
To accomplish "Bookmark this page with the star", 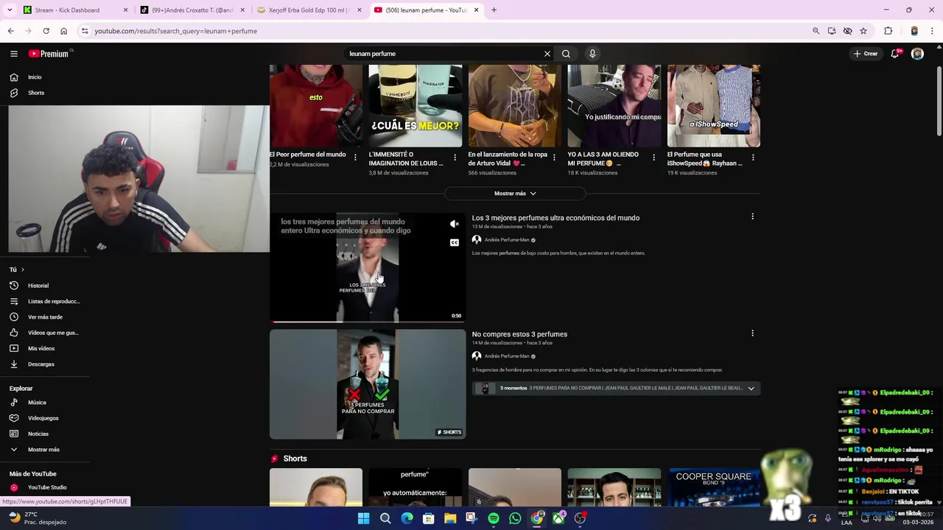I will pyautogui.click(x=863, y=31).
